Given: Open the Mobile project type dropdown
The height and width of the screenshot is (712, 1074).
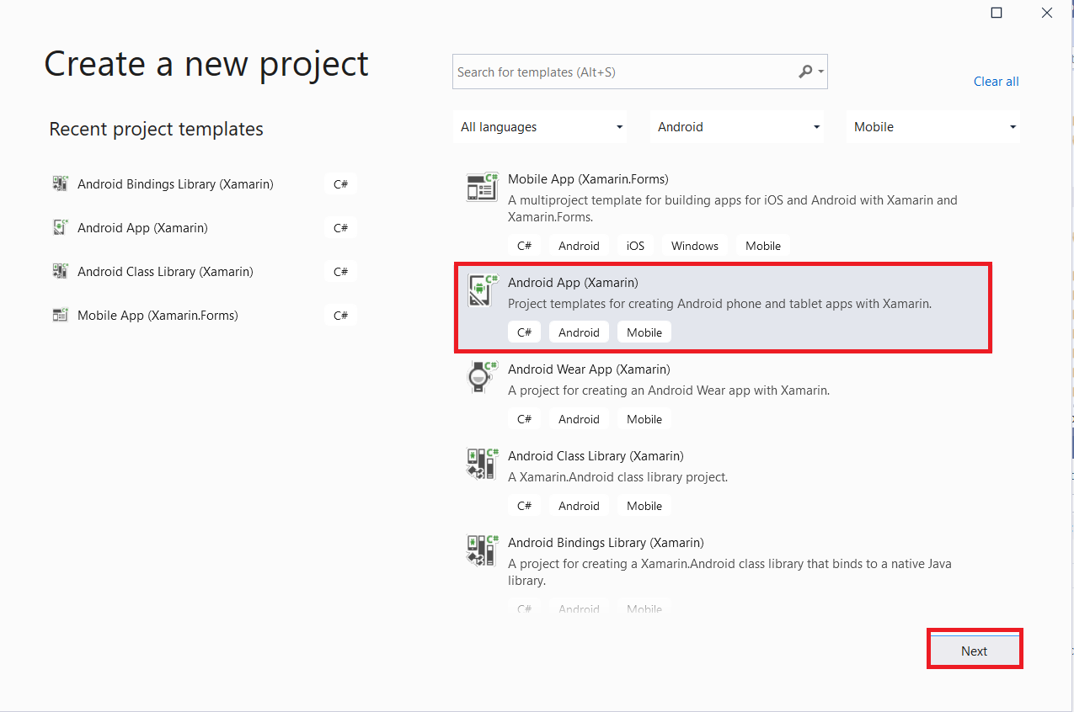Looking at the screenshot, I should [x=933, y=127].
